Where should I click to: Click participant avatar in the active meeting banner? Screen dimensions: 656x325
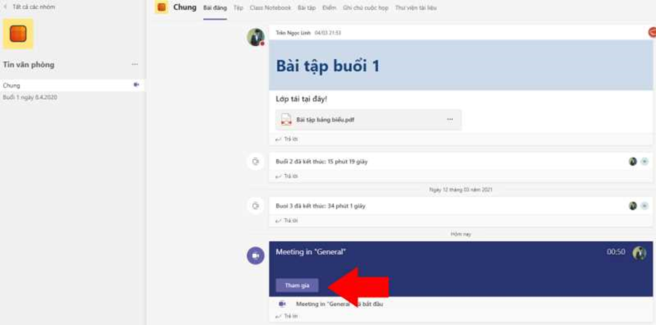click(639, 252)
